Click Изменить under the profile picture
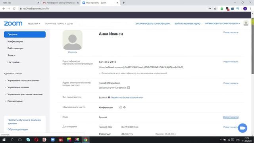 click(x=72, y=52)
